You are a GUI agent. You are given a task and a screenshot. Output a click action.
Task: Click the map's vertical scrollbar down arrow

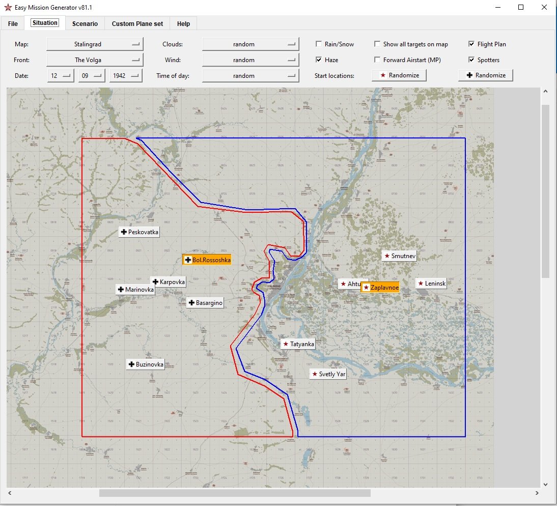545,484
